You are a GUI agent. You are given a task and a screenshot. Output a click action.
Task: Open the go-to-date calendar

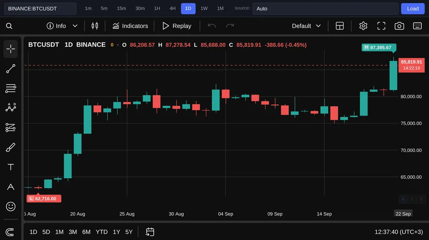[150, 232]
